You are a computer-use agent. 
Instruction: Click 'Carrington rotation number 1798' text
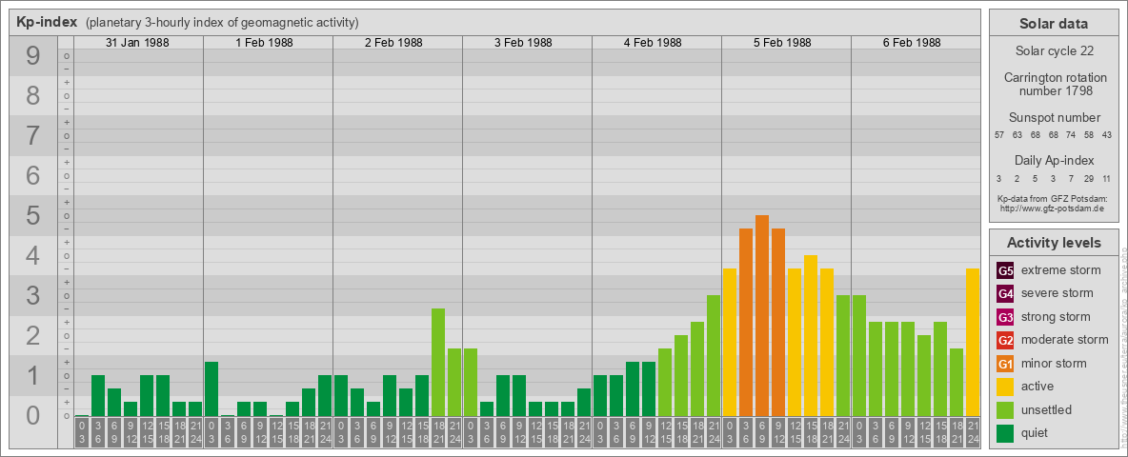[1054, 84]
